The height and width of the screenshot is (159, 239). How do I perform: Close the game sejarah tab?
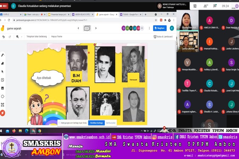point(116,14)
